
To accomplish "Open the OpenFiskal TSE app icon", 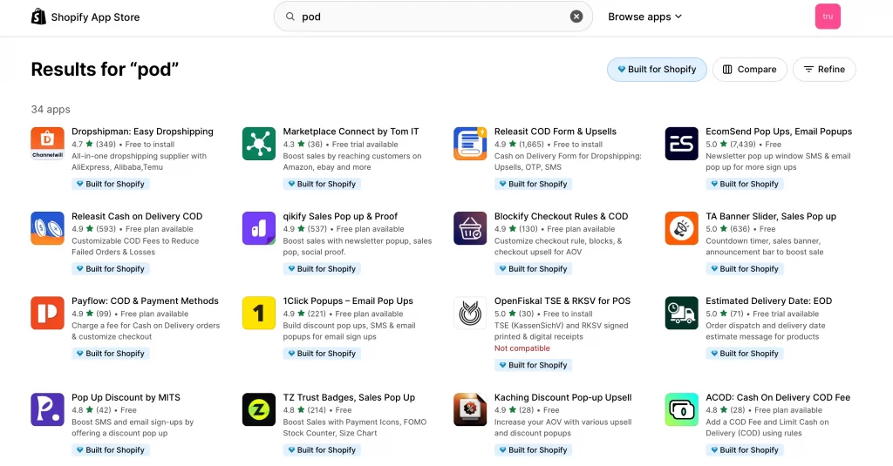I will (470, 313).
